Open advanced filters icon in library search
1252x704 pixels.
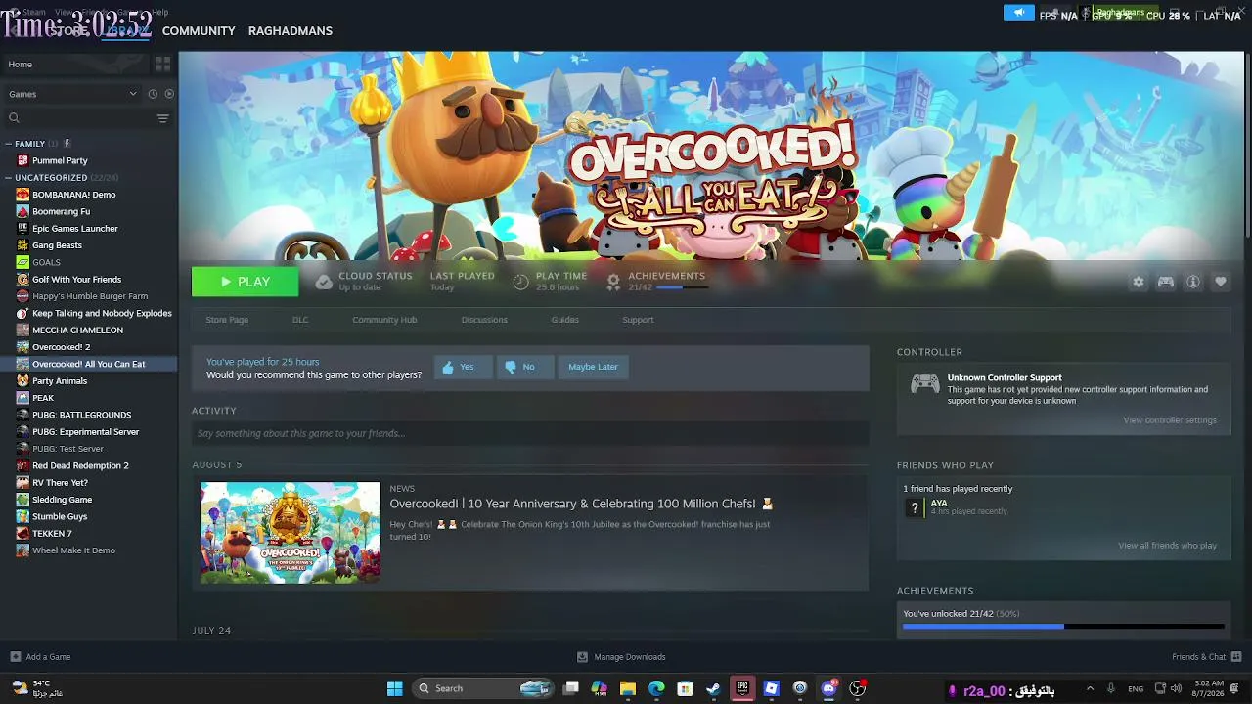[x=162, y=118]
